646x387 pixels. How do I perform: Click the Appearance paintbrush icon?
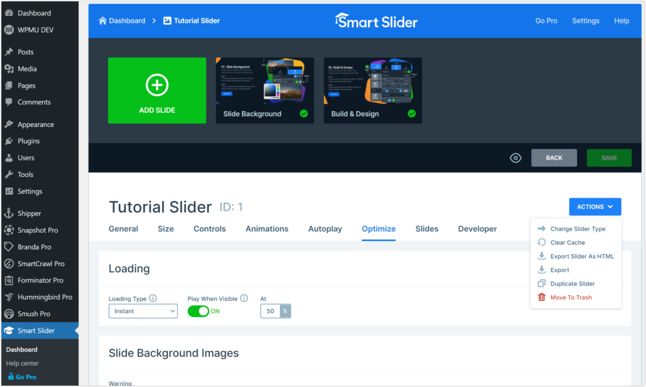pos(9,124)
